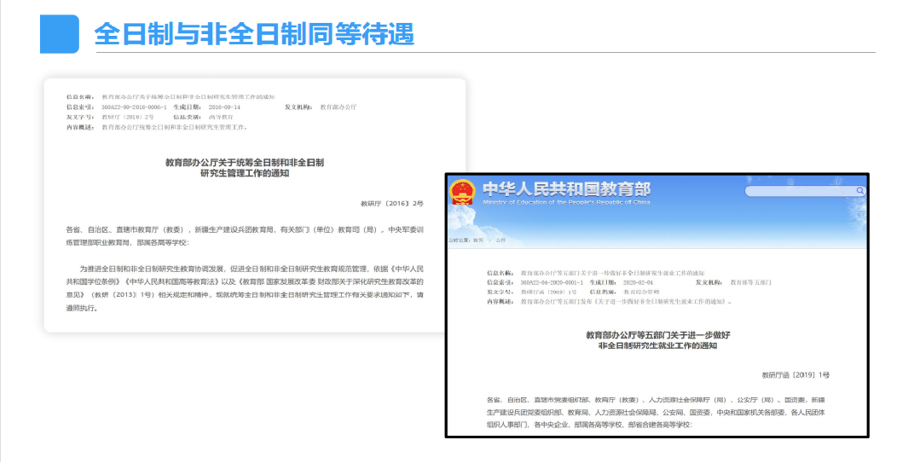Click document number 教研厅〔2016〕2号 at right
Image resolution: width=914 pixels, height=463 pixels.
coord(391,204)
